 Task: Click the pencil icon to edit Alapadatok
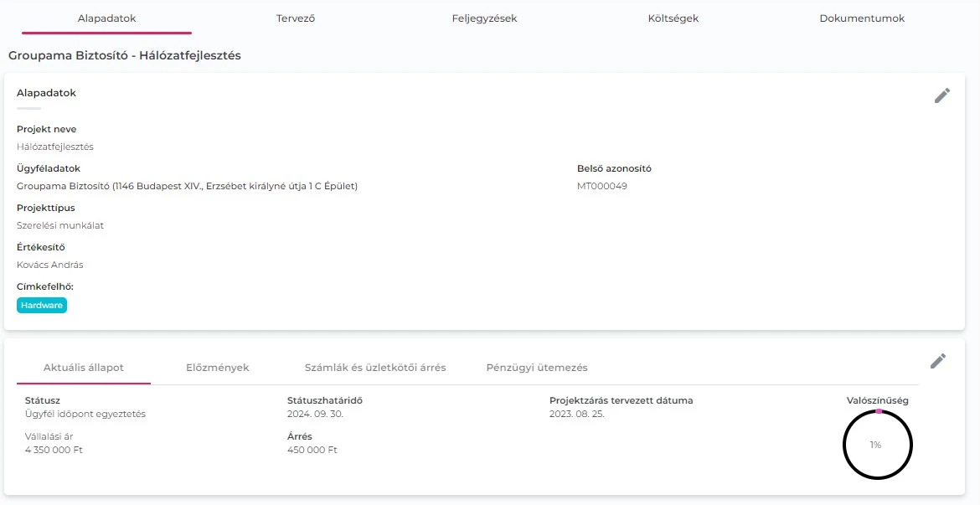coord(942,95)
